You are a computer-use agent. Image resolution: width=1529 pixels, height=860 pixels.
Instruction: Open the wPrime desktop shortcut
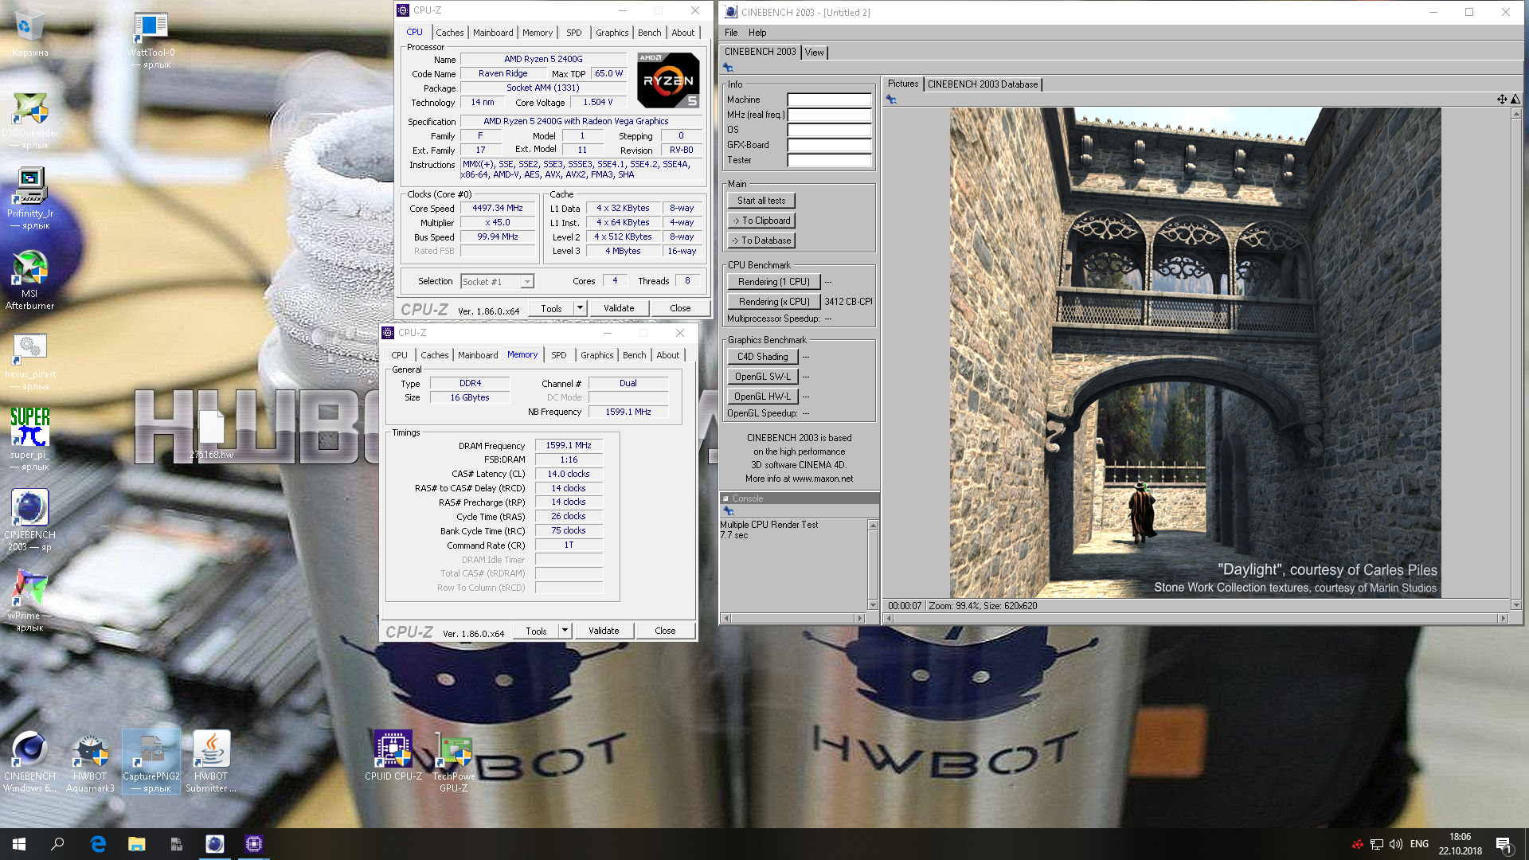[x=29, y=600]
